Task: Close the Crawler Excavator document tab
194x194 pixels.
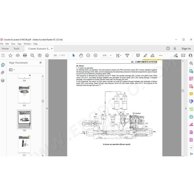Action: tap(52, 48)
